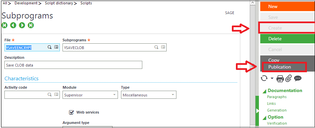The image size is (315, 128).
Task: Open File field selection list icon
Action: click(x=56, y=47)
